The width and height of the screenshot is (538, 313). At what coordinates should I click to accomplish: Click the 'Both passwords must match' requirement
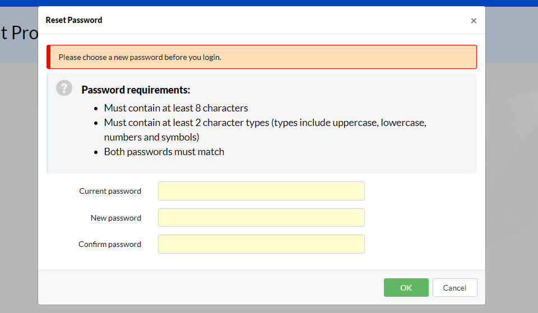click(164, 152)
